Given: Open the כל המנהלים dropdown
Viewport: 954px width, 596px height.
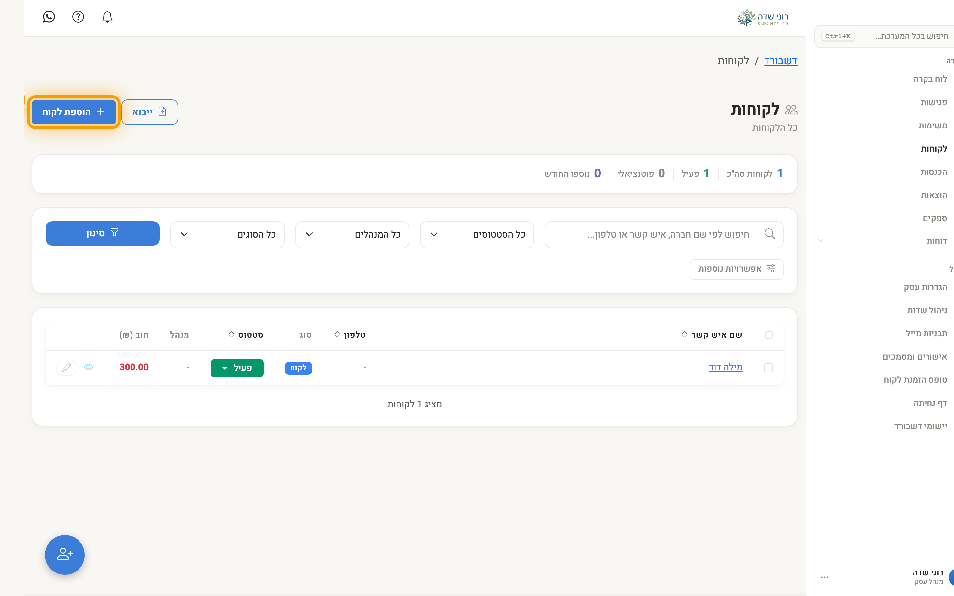Looking at the screenshot, I should [352, 234].
